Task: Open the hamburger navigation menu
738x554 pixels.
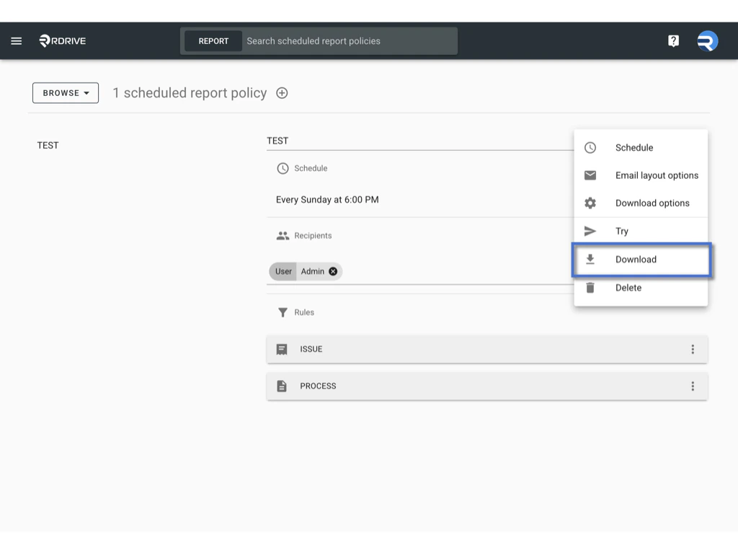Action: 16,40
